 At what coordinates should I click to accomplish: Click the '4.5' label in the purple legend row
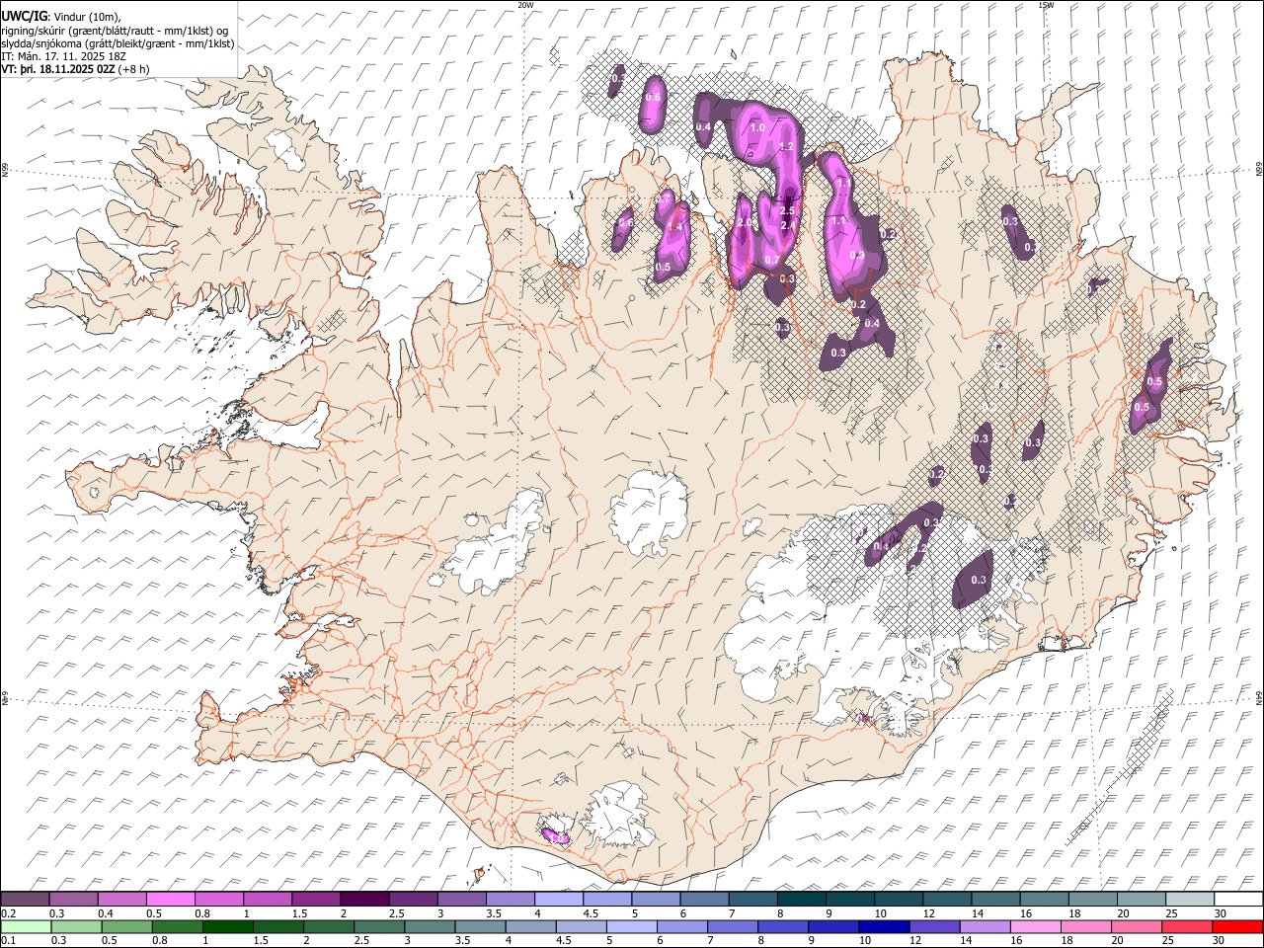(591, 913)
